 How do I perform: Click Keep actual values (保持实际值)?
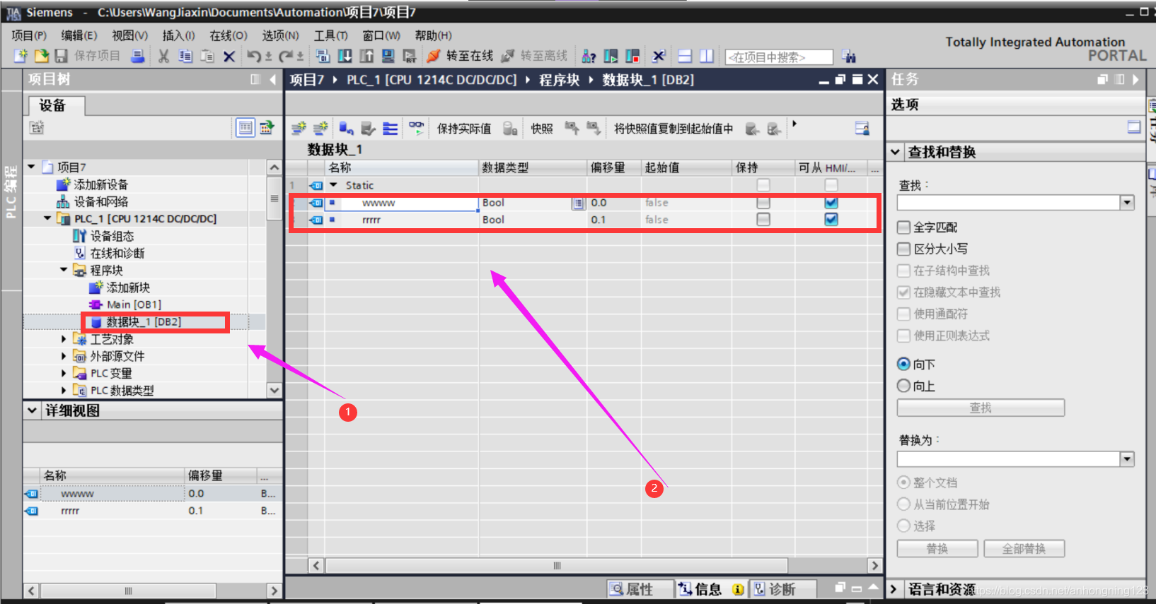click(x=464, y=129)
